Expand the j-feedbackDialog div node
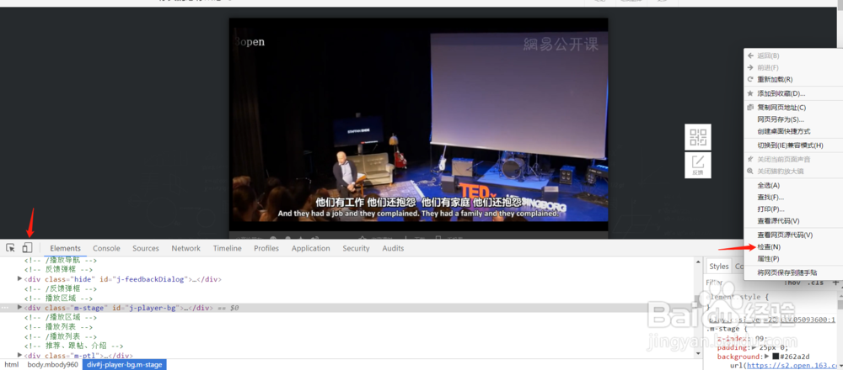The width and height of the screenshot is (843, 370). click(x=20, y=279)
